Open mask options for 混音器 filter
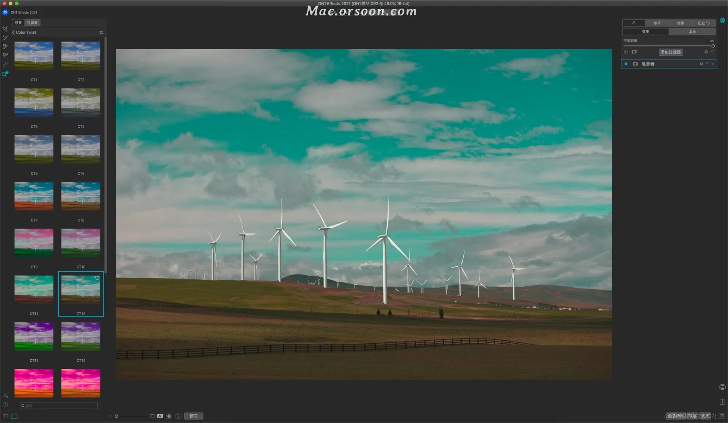The image size is (728, 423). pyautogui.click(x=635, y=64)
